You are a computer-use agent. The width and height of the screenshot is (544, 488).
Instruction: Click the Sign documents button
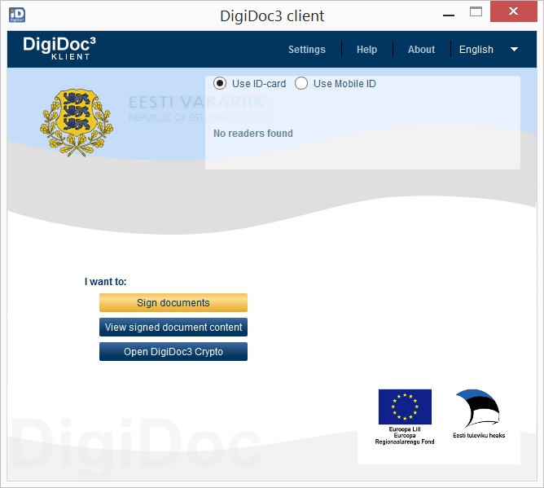173,302
